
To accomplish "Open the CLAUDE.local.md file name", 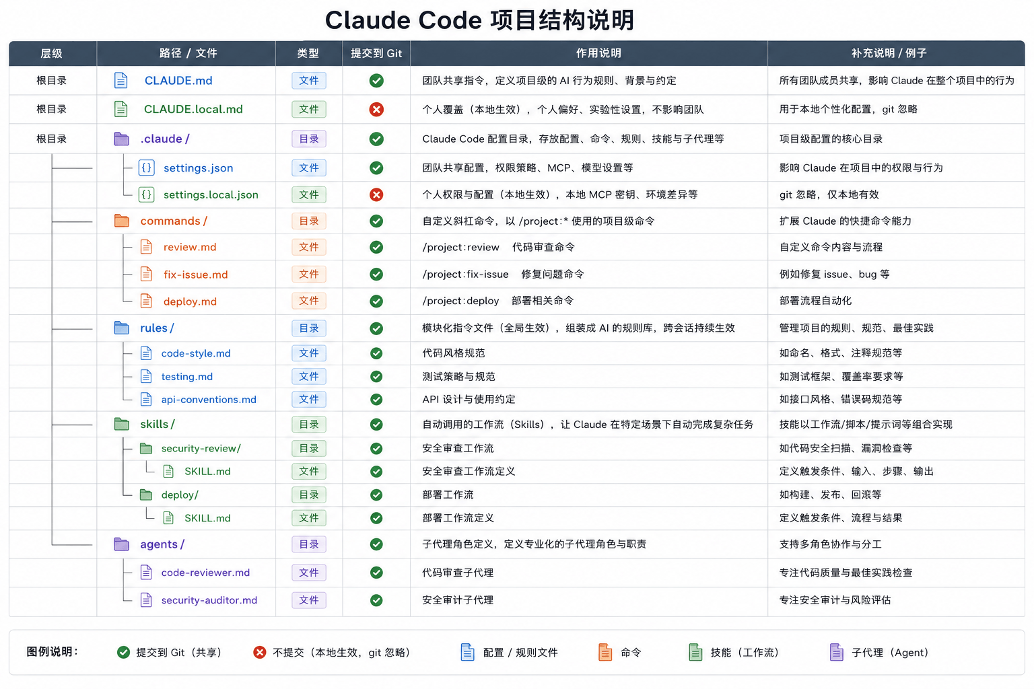I will 193,109.
